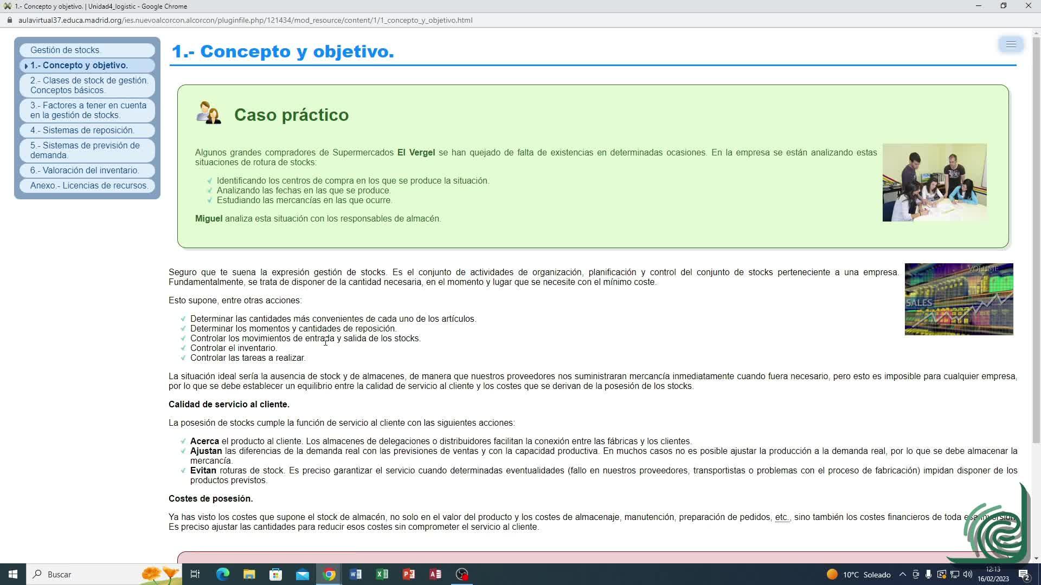This screenshot has width=1041, height=585.
Task: Open 'Anexo.- Licencias de recursos' link
Action: [89, 185]
